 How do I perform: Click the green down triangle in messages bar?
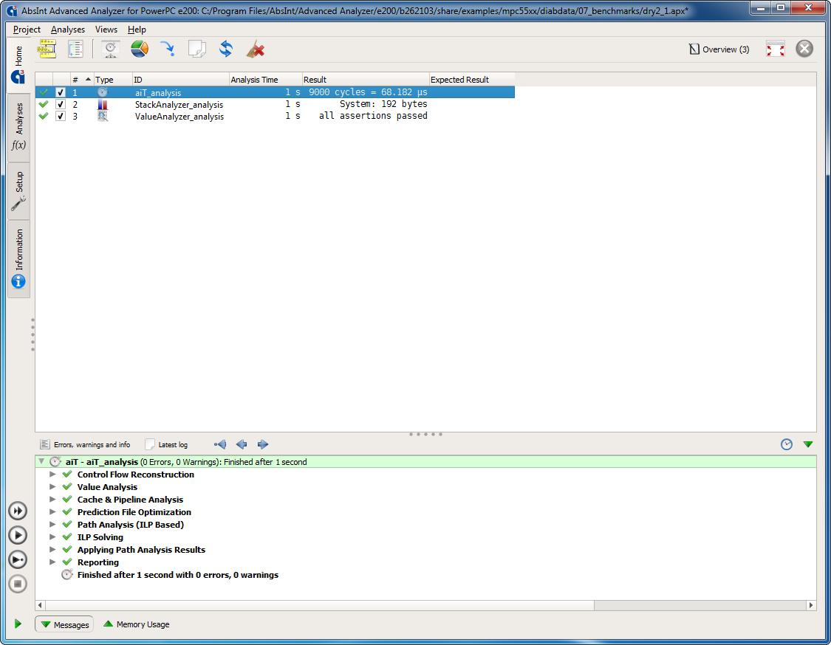tap(808, 444)
